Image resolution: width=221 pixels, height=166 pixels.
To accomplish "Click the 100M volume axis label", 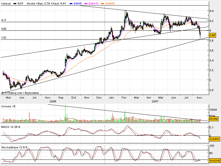I will (x=213, y=110).
